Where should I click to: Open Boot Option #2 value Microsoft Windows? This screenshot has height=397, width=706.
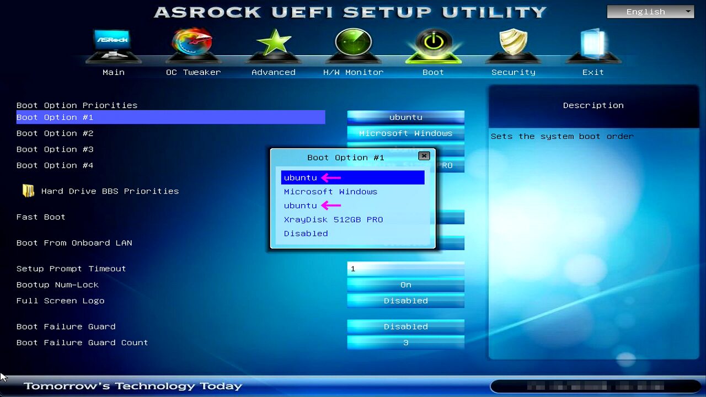click(406, 133)
